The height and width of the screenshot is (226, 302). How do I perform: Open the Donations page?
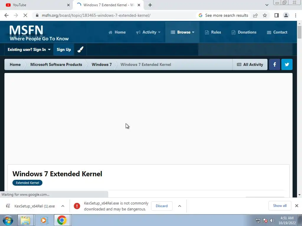244,32
